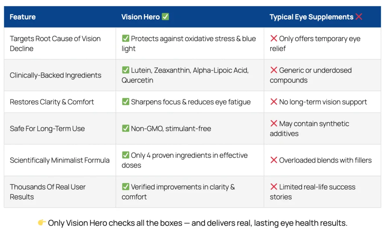
Task: Click the red X beside 'May contain synthetic additives'
Action: (x=274, y=123)
